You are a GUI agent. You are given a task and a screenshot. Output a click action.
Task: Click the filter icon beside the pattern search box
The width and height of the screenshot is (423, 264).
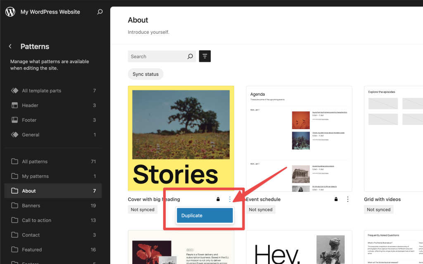click(x=205, y=56)
